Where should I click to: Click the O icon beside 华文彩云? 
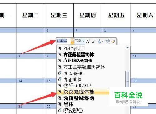point(60,110)
